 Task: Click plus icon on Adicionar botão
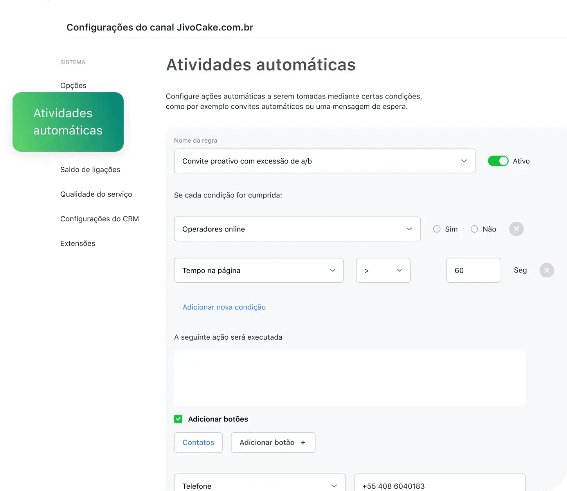coord(303,443)
